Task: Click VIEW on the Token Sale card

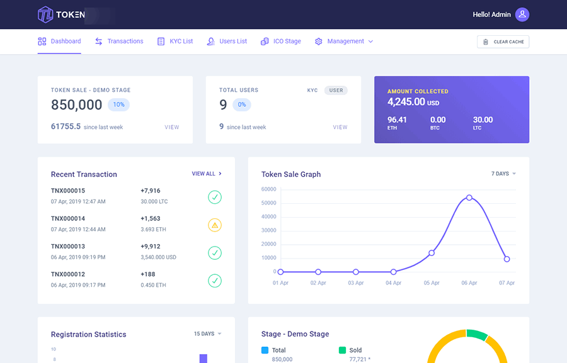Action: 172,127
